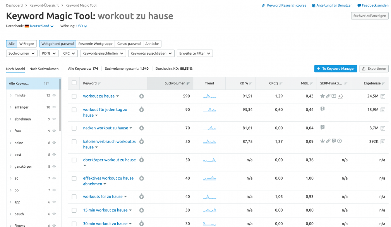Click the +3 SERP features indicator

click(340, 96)
